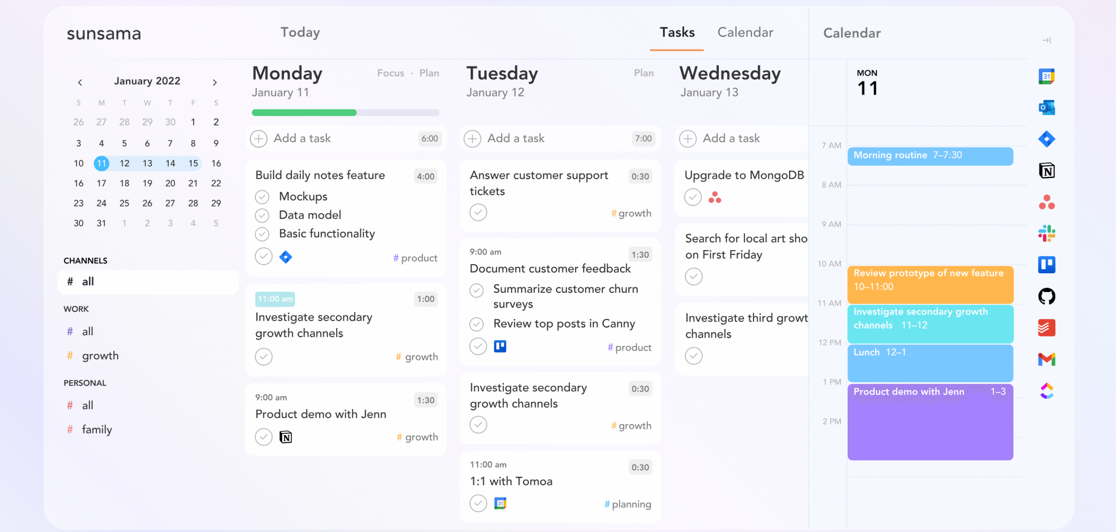Open Review prototype of new feature event
The image size is (1116, 532).
point(930,285)
